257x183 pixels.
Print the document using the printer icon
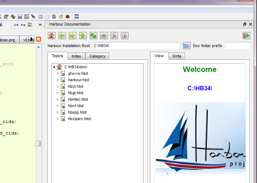coord(104,36)
